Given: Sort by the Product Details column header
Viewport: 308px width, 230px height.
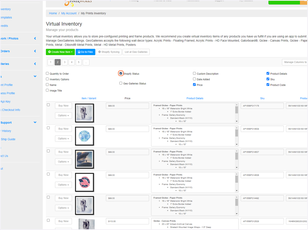Looking at the screenshot, I should pos(195,98).
